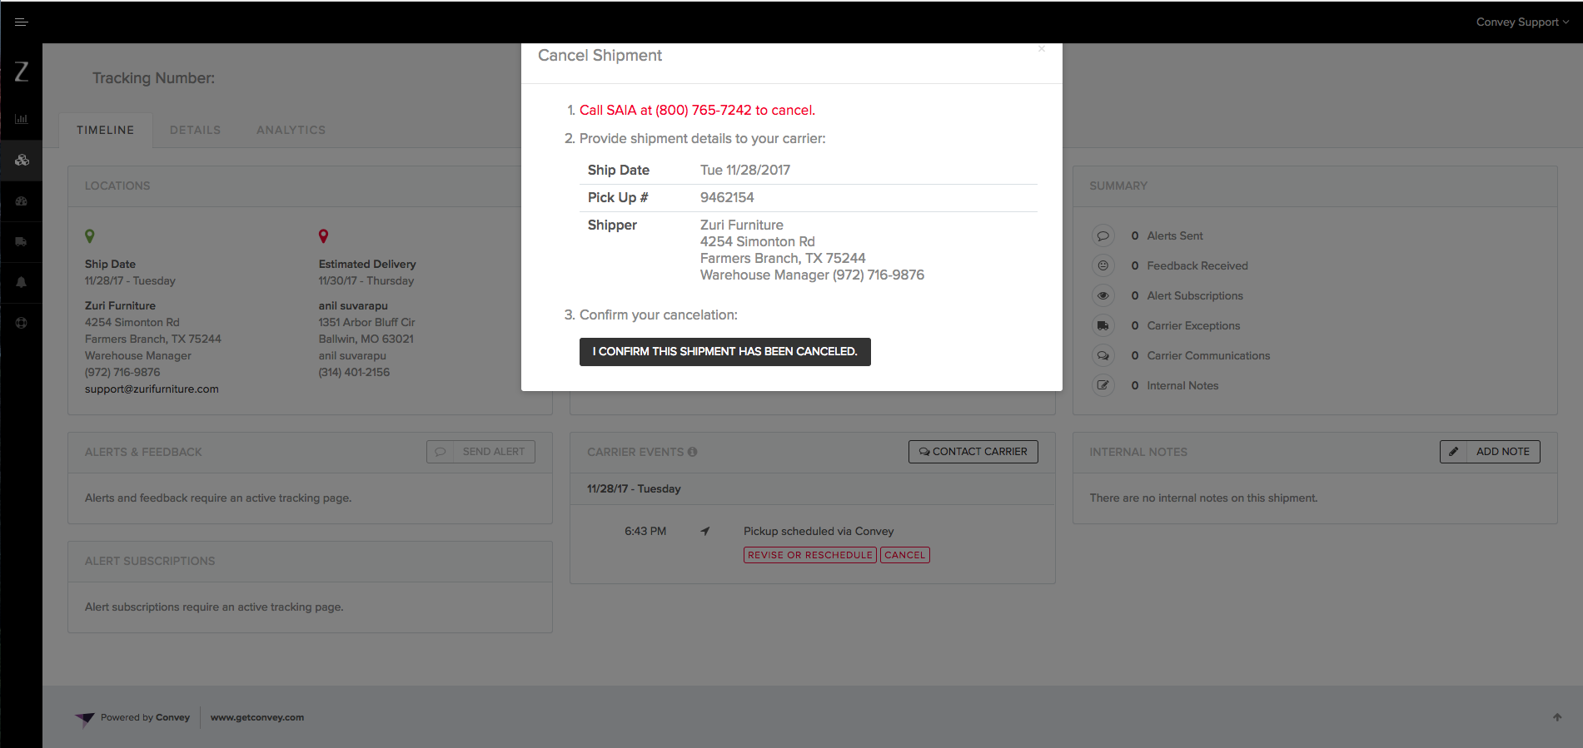
Task: Click the ship date Tue 11/28/2017 value
Action: coord(745,170)
